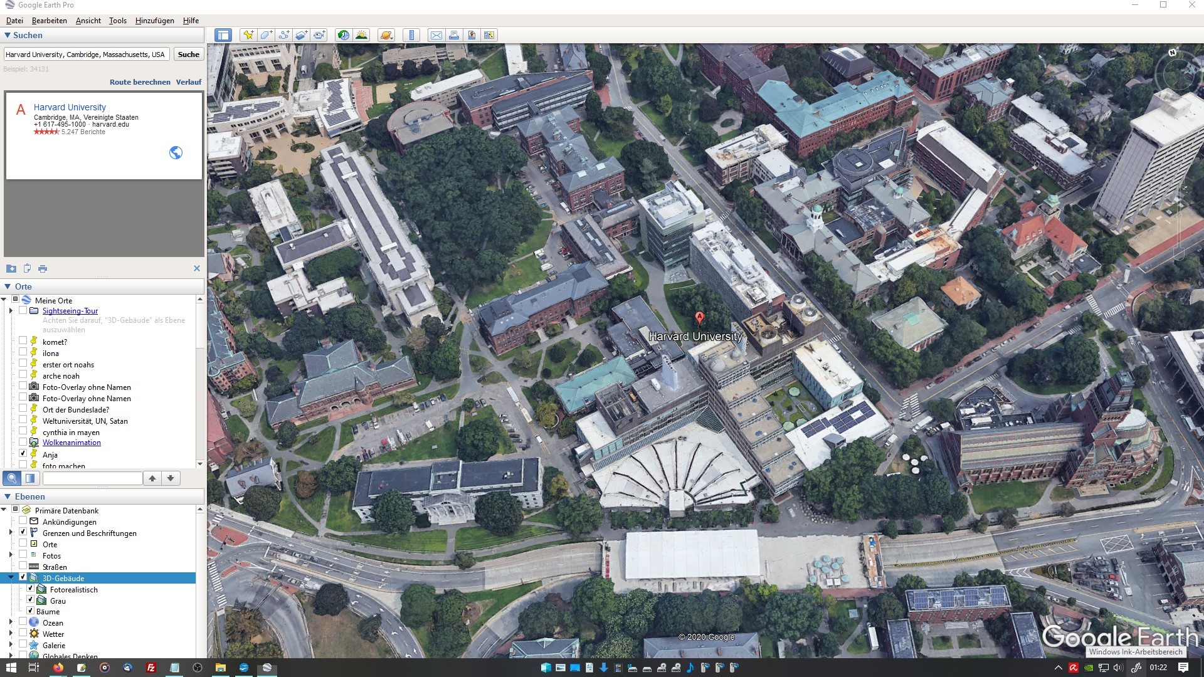Click the places search magnifier button
The image size is (1204, 677).
(x=12, y=478)
